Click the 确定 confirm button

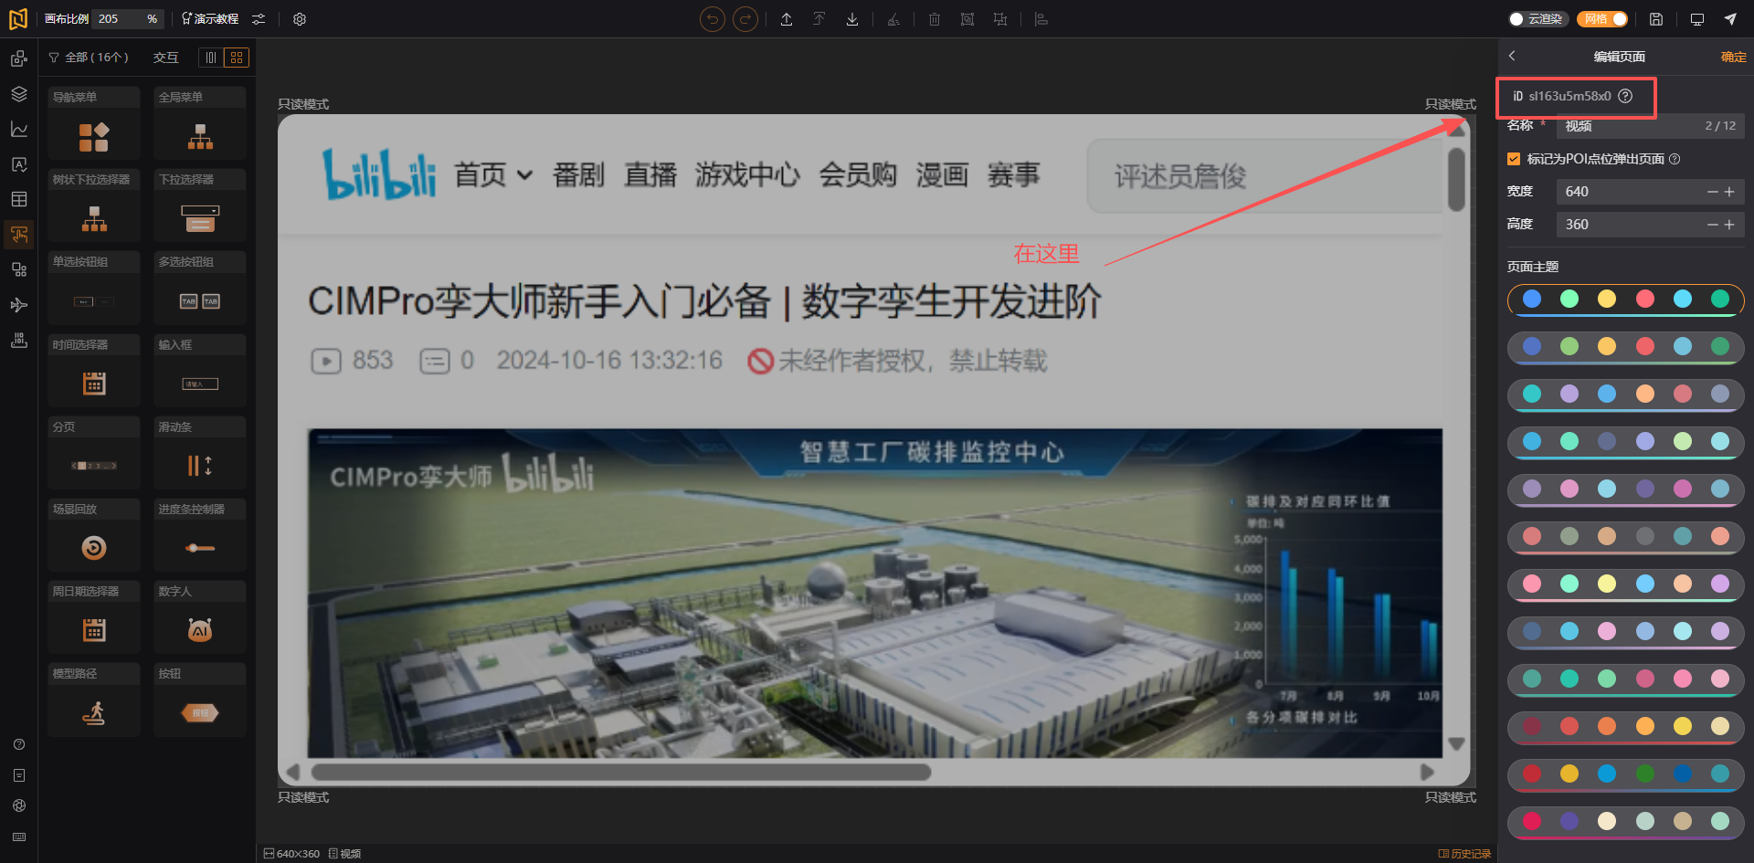[x=1733, y=57]
